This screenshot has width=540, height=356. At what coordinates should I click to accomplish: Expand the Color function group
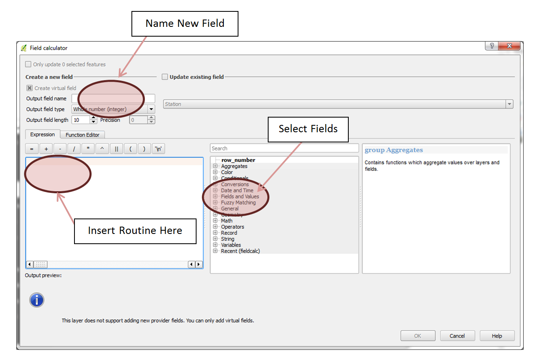pyautogui.click(x=215, y=172)
